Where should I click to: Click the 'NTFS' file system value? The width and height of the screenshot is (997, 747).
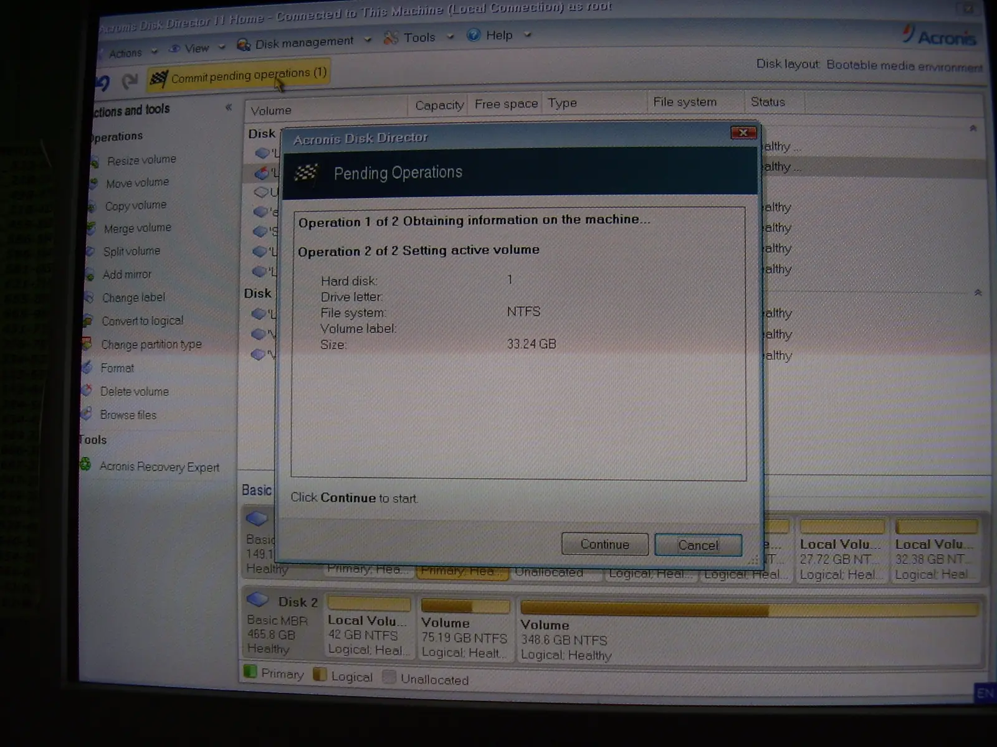[x=523, y=312]
